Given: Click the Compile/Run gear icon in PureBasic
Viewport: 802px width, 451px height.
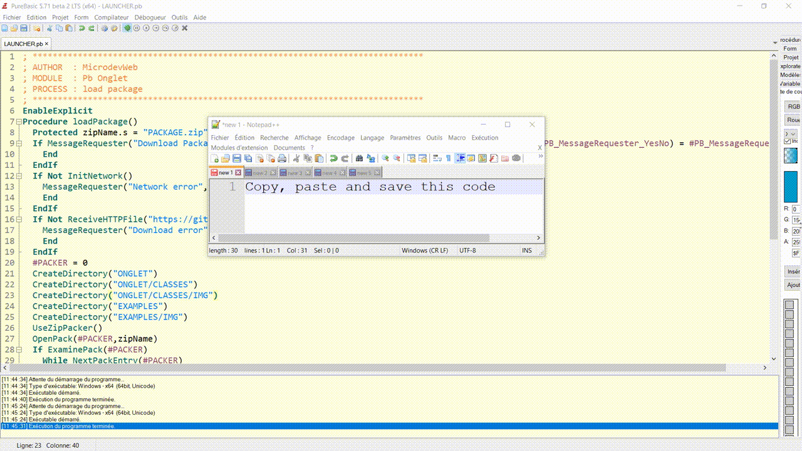Looking at the screenshot, I should point(105,28).
